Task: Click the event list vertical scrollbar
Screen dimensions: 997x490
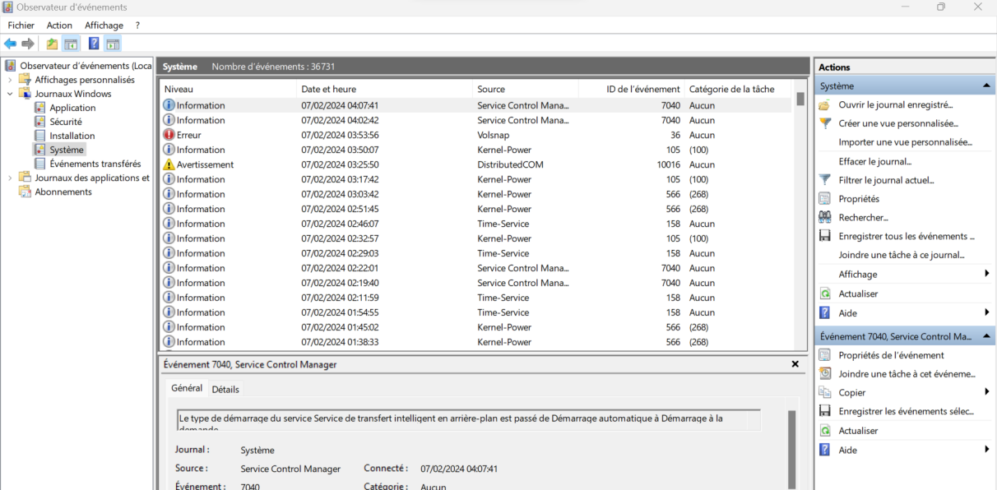Action: pos(800,214)
